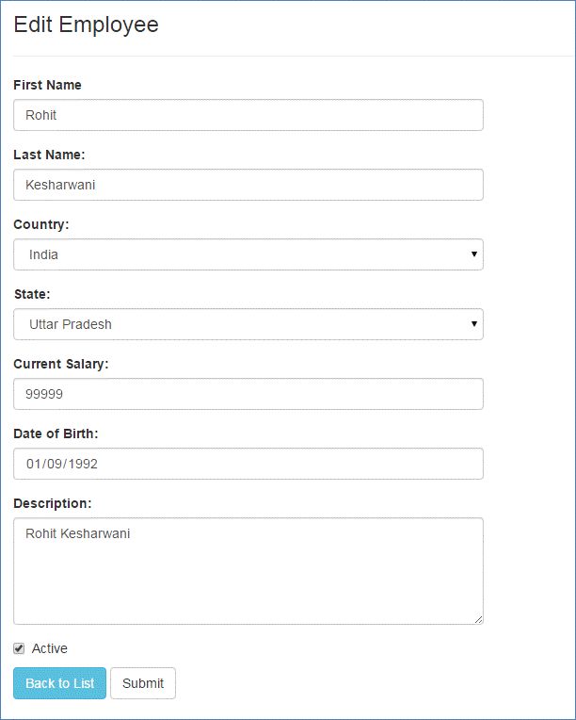Select the Date of Birth field

pyautogui.click(x=248, y=464)
